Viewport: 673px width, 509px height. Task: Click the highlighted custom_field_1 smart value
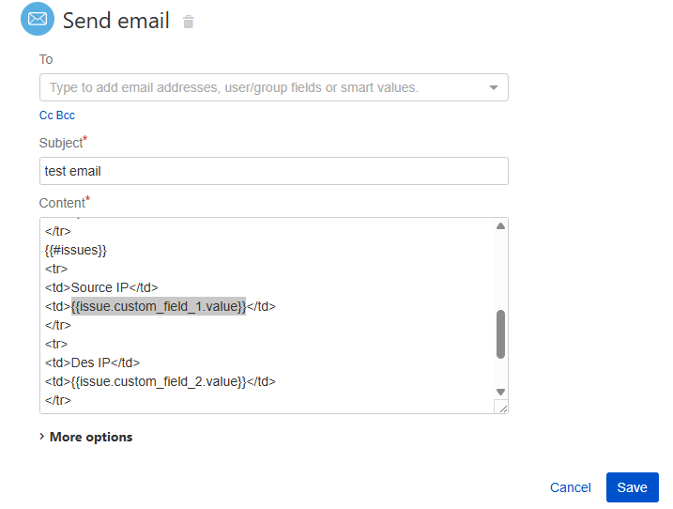pyautogui.click(x=159, y=306)
